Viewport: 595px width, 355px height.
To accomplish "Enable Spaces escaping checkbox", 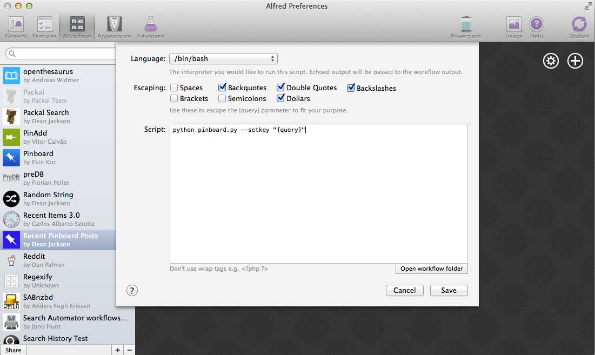I will click(174, 88).
